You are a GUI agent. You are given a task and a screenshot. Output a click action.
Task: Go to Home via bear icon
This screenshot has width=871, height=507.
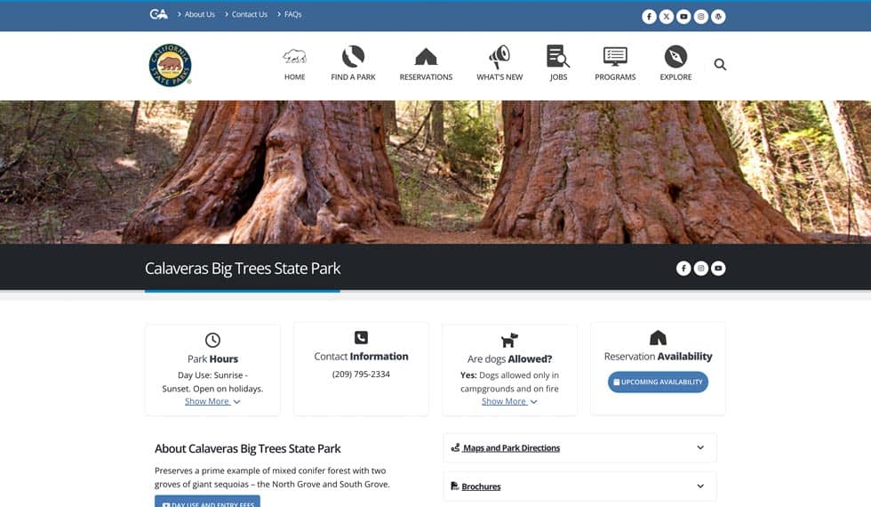pos(294,56)
